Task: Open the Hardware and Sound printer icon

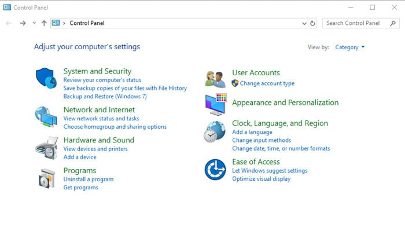Action: (x=47, y=148)
